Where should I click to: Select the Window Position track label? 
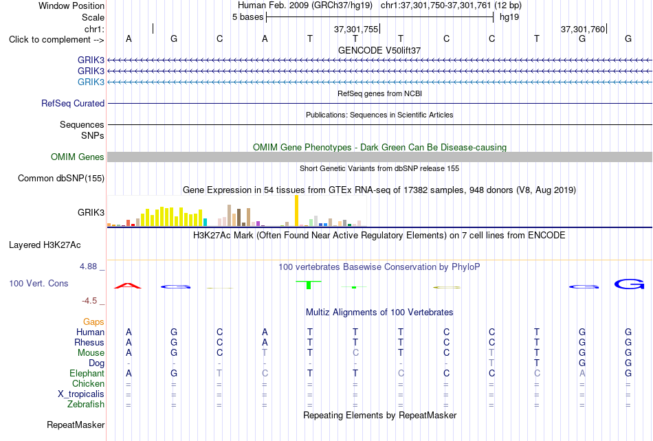[x=71, y=5]
